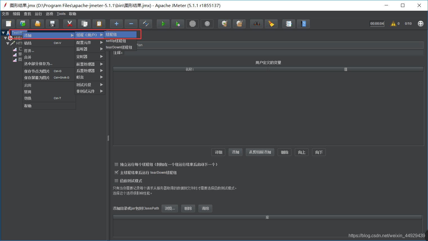The image size is (428, 241).
Task: Open the 选项 menu
Action: 49,14
